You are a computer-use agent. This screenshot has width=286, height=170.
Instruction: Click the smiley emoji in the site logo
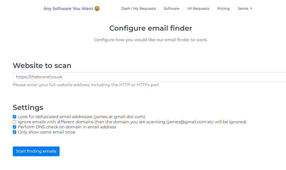click(97, 9)
